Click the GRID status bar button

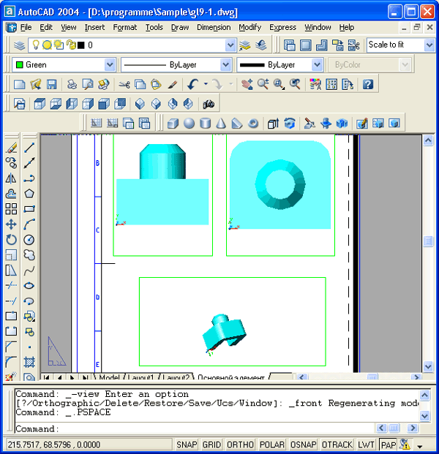click(211, 444)
